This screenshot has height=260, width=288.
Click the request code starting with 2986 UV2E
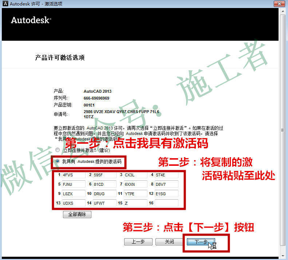(x=121, y=114)
